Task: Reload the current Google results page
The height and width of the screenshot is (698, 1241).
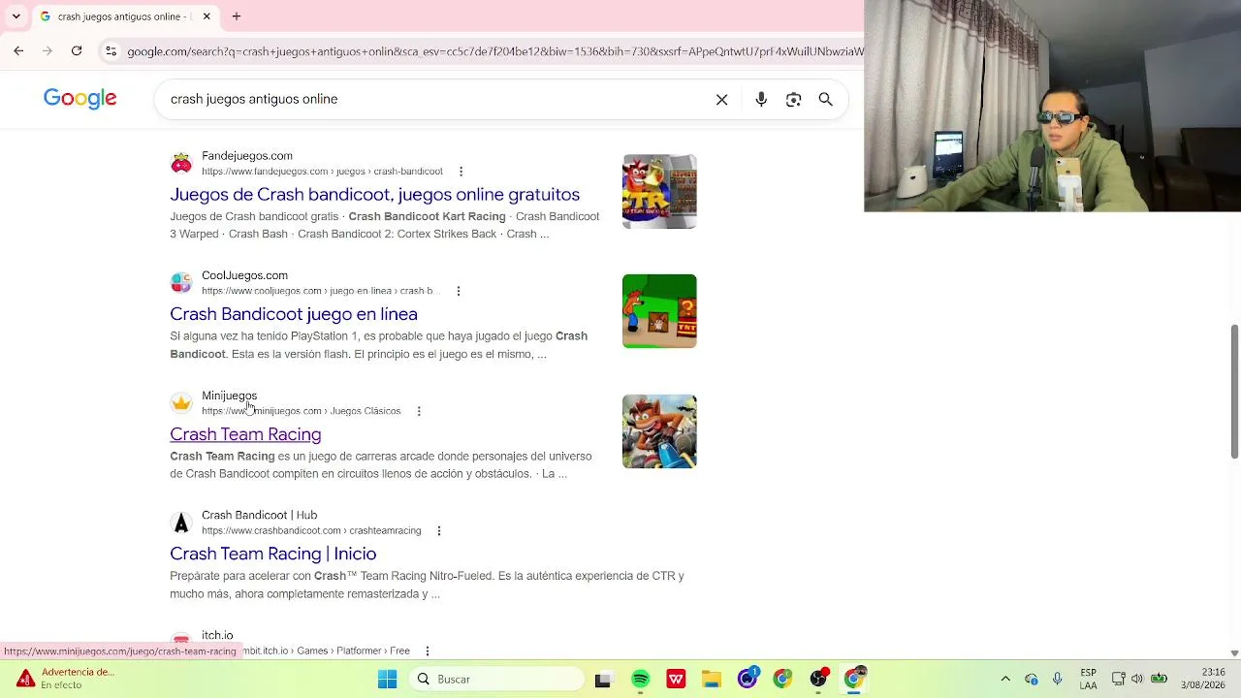Action: (x=77, y=50)
